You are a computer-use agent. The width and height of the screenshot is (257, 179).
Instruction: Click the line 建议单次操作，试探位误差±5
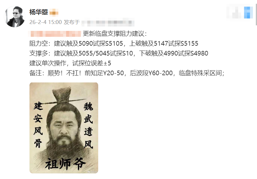click(x=70, y=63)
